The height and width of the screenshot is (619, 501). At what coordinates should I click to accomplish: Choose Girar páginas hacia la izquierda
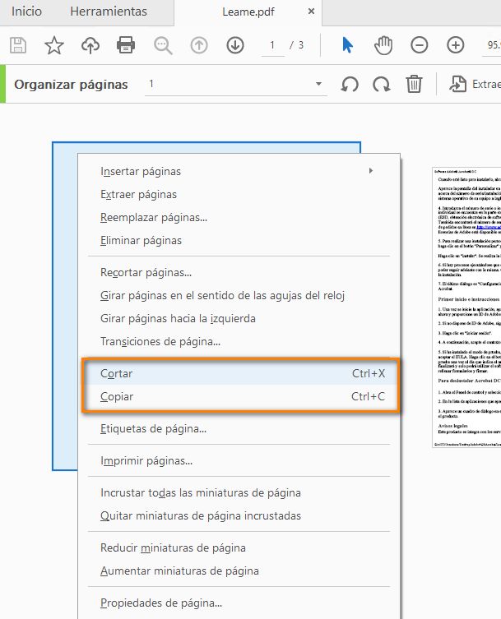(x=239, y=318)
